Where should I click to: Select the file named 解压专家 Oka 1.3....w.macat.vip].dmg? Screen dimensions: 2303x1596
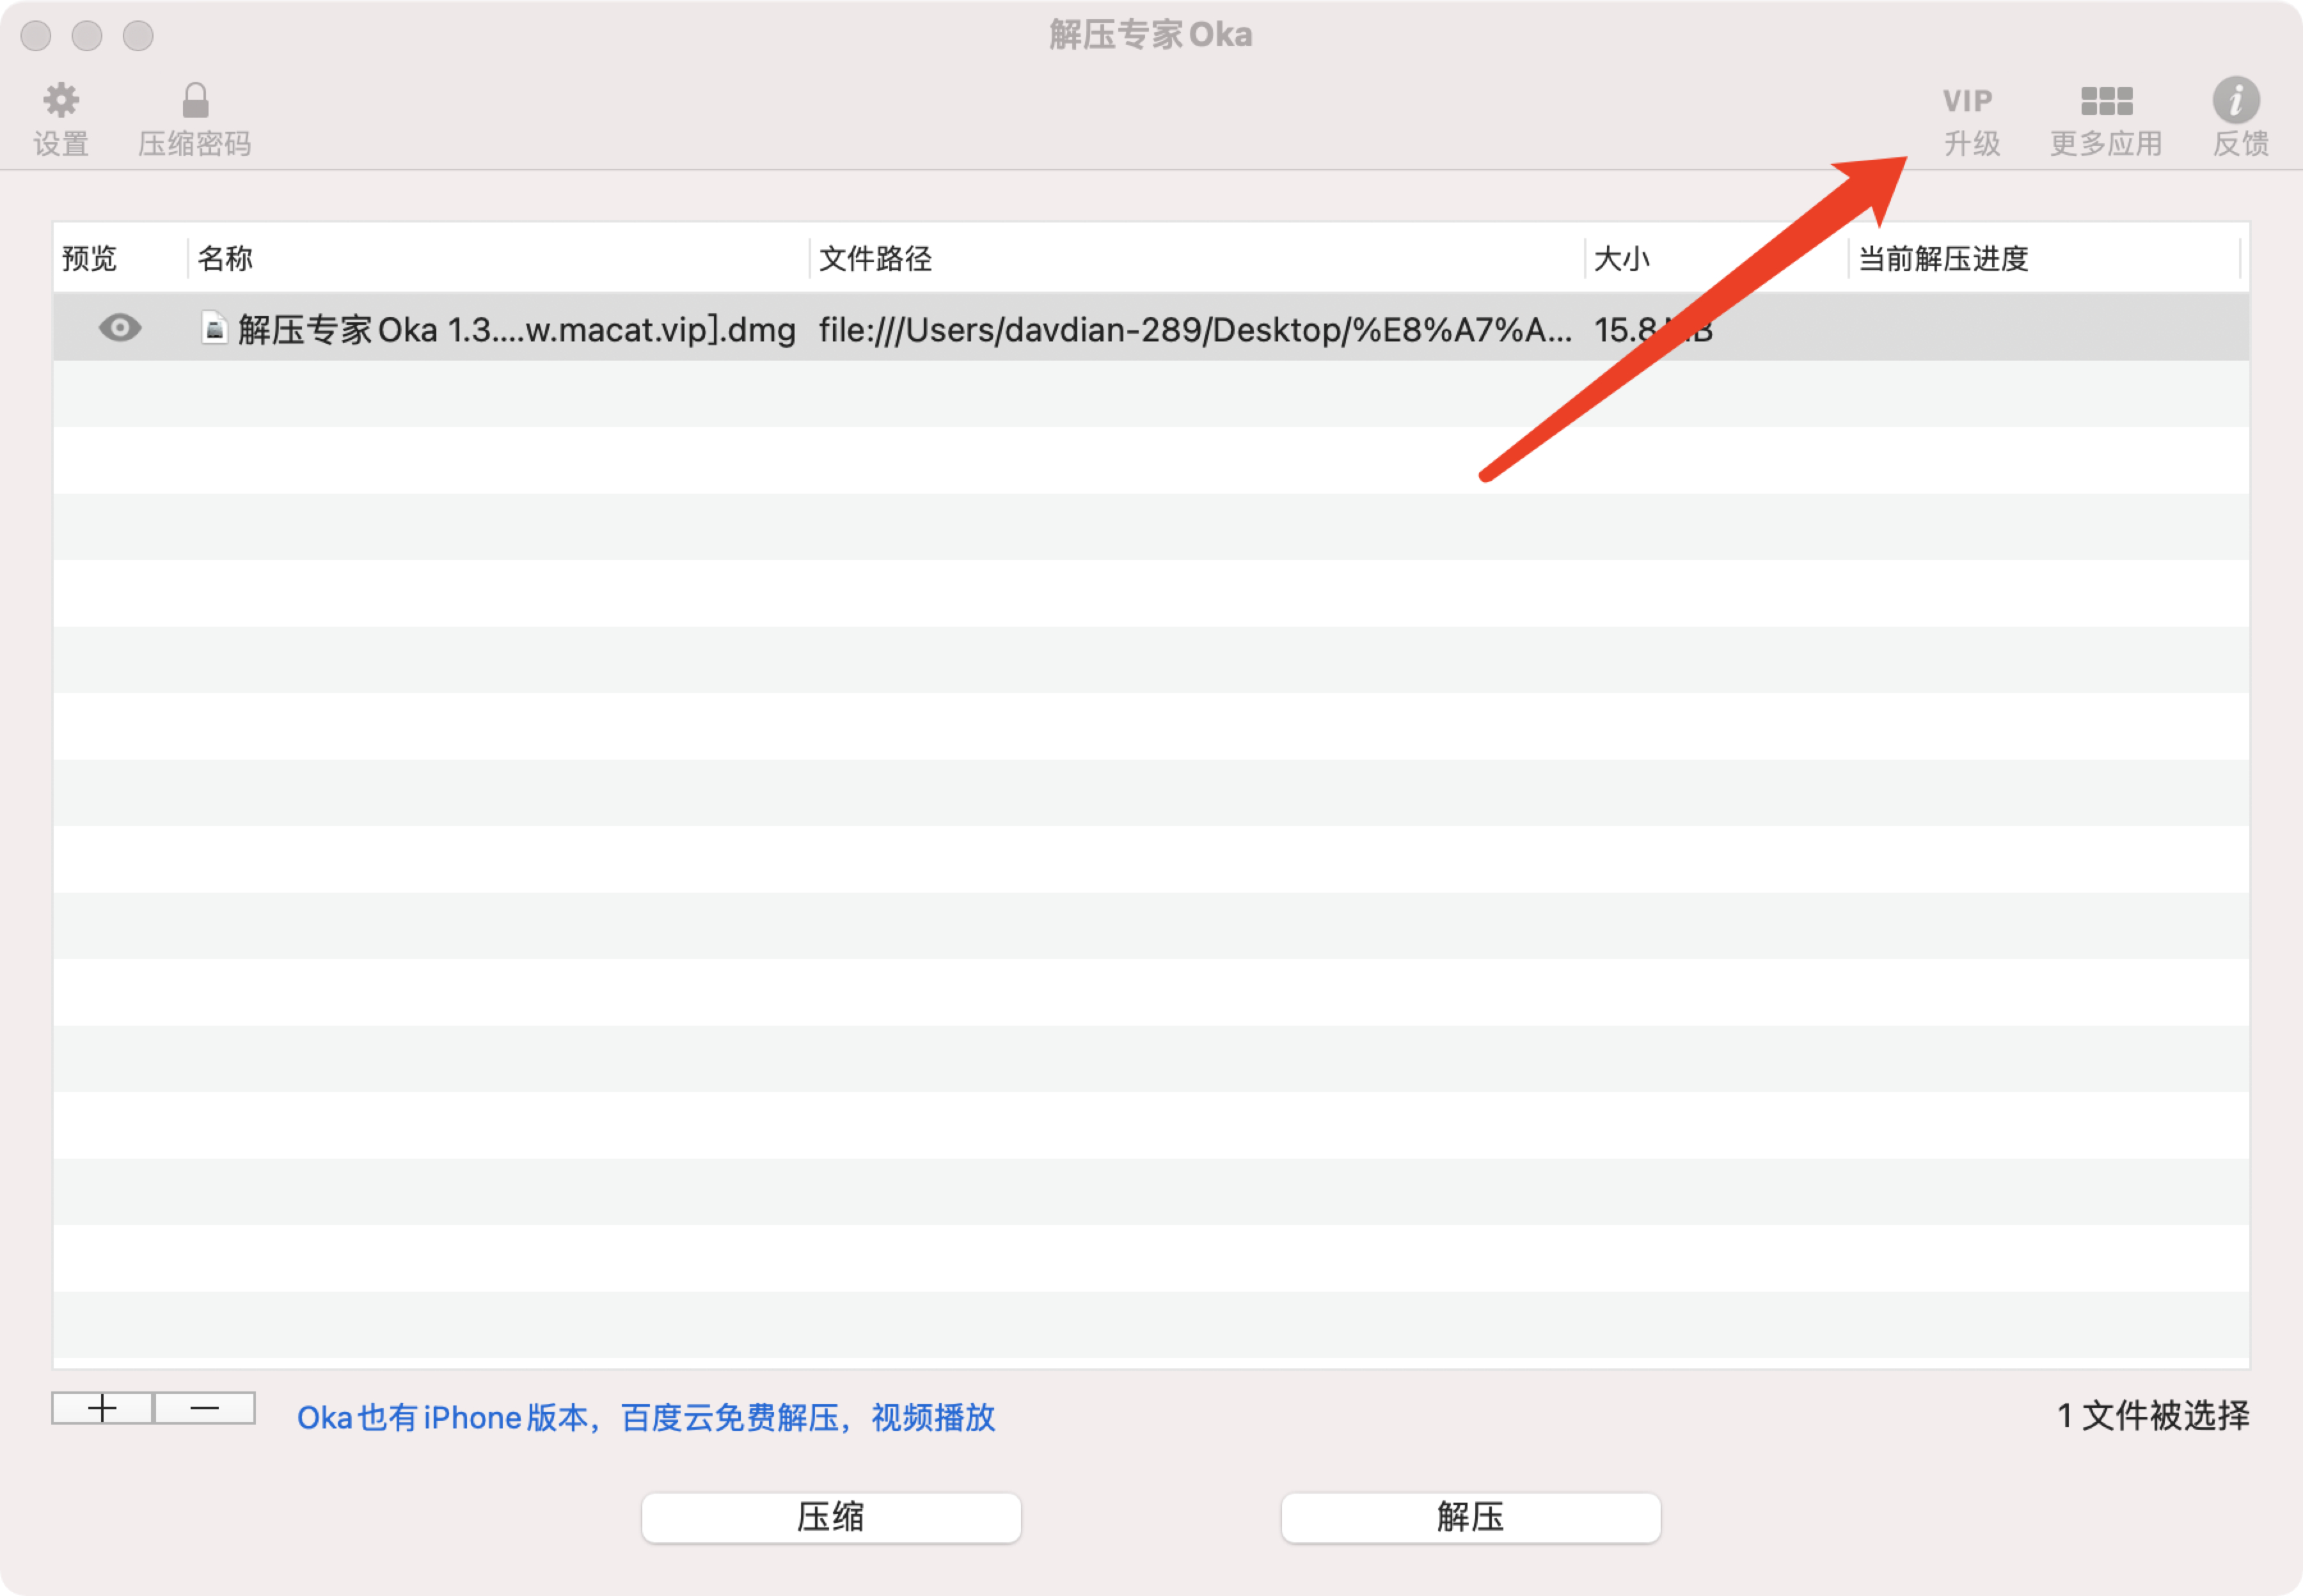click(516, 329)
